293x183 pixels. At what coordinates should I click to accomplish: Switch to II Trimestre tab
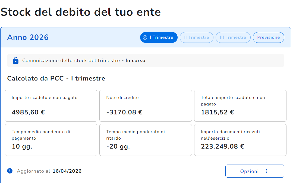click(x=196, y=37)
